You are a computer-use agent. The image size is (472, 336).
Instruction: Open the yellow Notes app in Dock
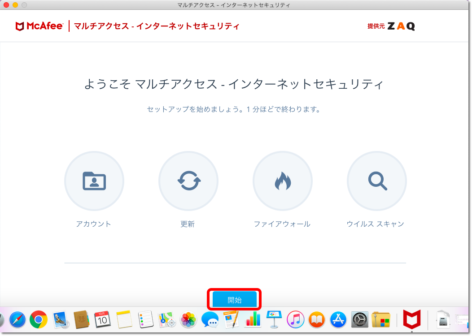tap(124, 319)
